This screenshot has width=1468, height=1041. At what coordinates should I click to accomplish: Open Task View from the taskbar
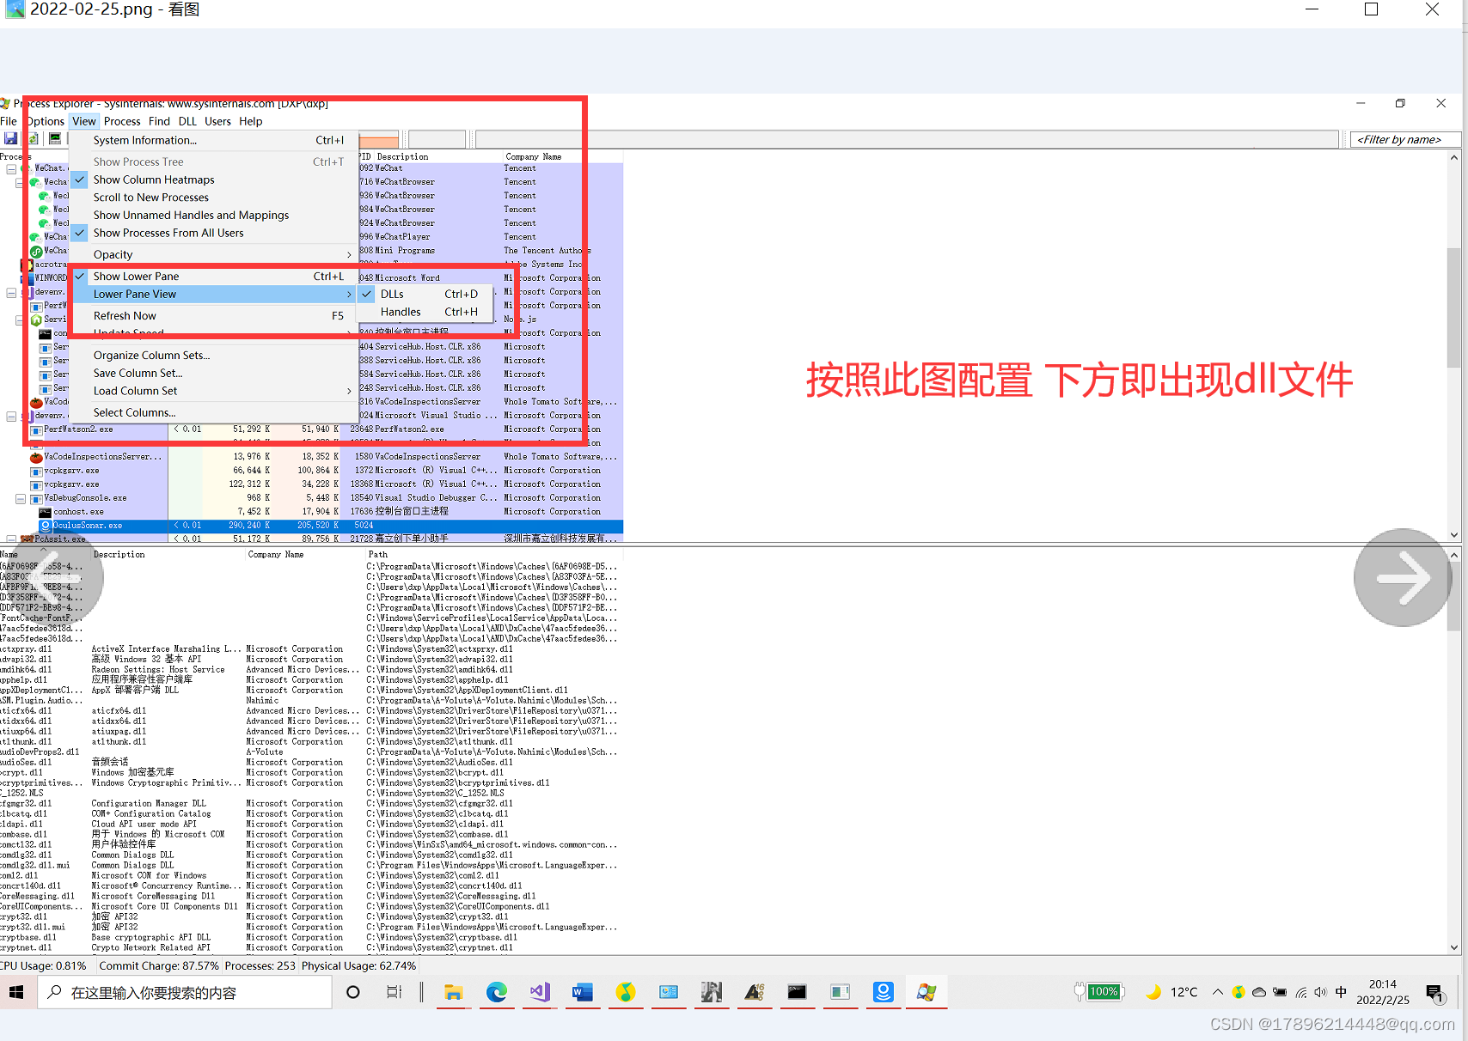pos(394,992)
